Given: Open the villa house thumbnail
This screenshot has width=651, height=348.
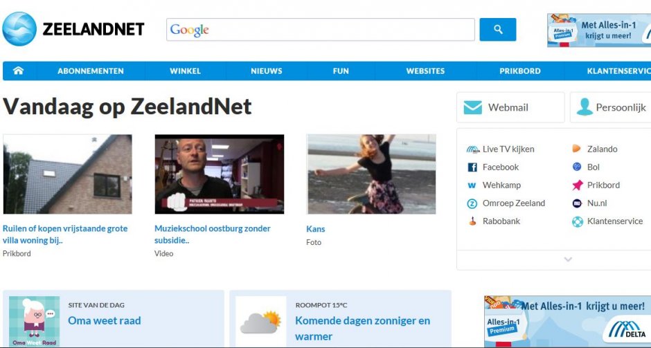Looking at the screenshot, I should [67, 174].
